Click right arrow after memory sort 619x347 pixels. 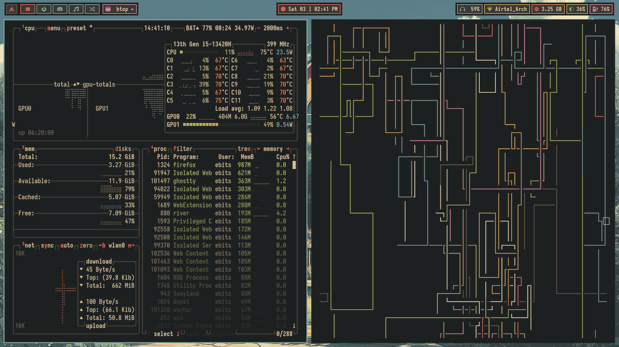click(x=288, y=149)
